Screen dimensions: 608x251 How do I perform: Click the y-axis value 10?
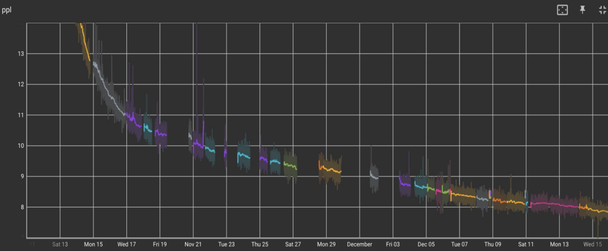pos(20,146)
